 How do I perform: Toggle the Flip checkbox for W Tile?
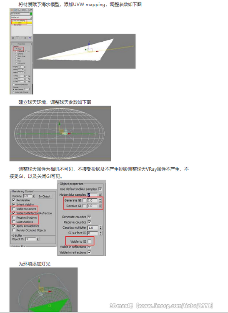(x=27, y=81)
